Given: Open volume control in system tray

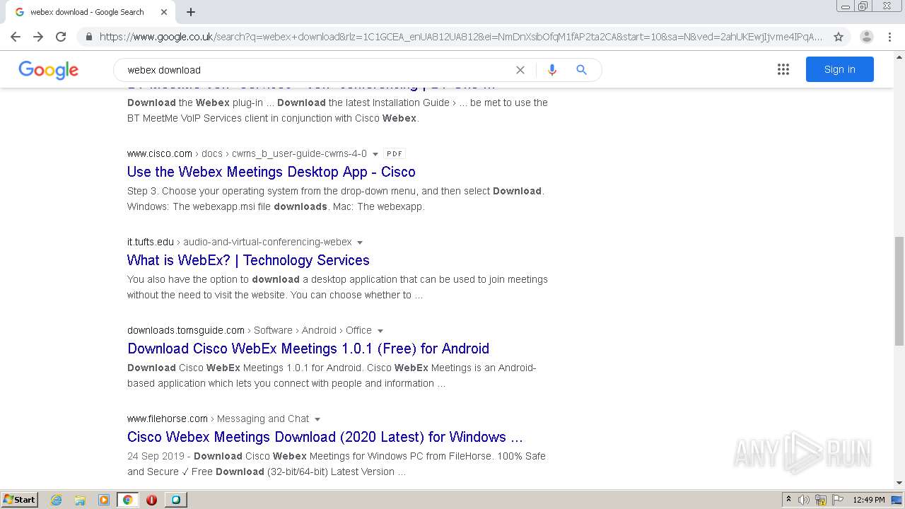Looking at the screenshot, I should click(x=804, y=500).
